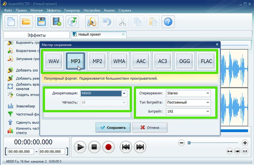Expand the Дискретизация dropdown

pos(124,93)
